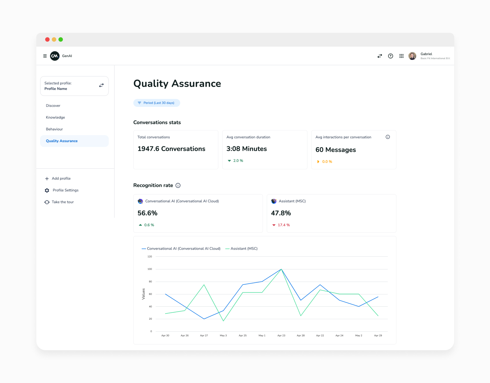Open the help question mark icon
The width and height of the screenshot is (490, 383).
click(391, 56)
